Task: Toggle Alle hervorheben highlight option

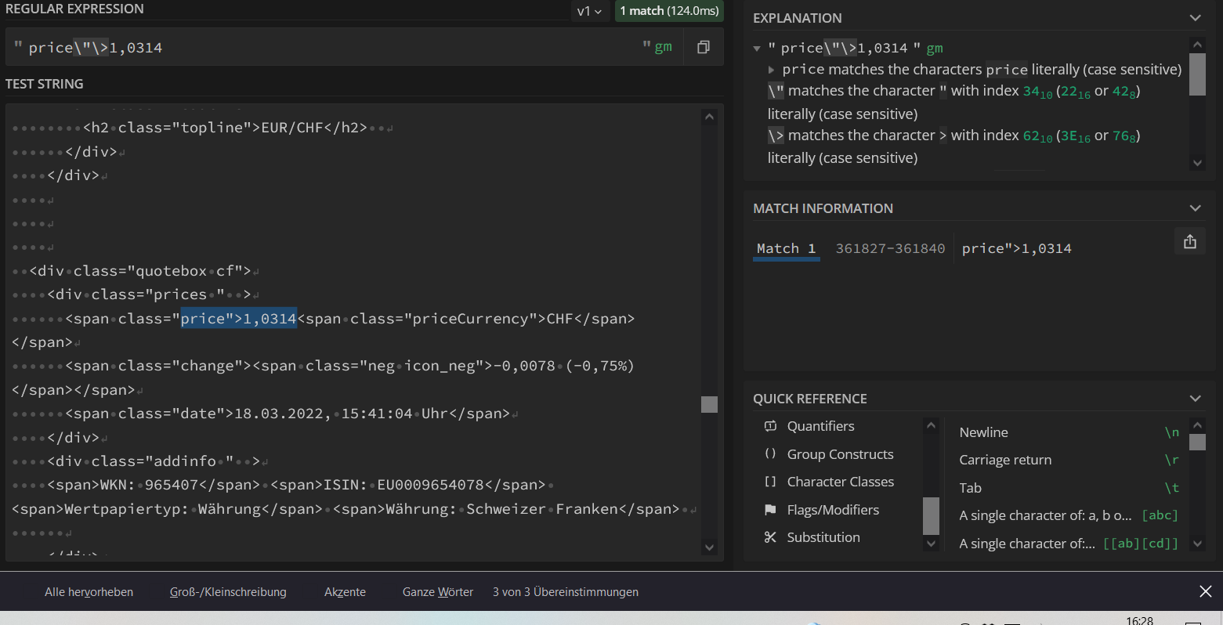Action: (x=89, y=592)
